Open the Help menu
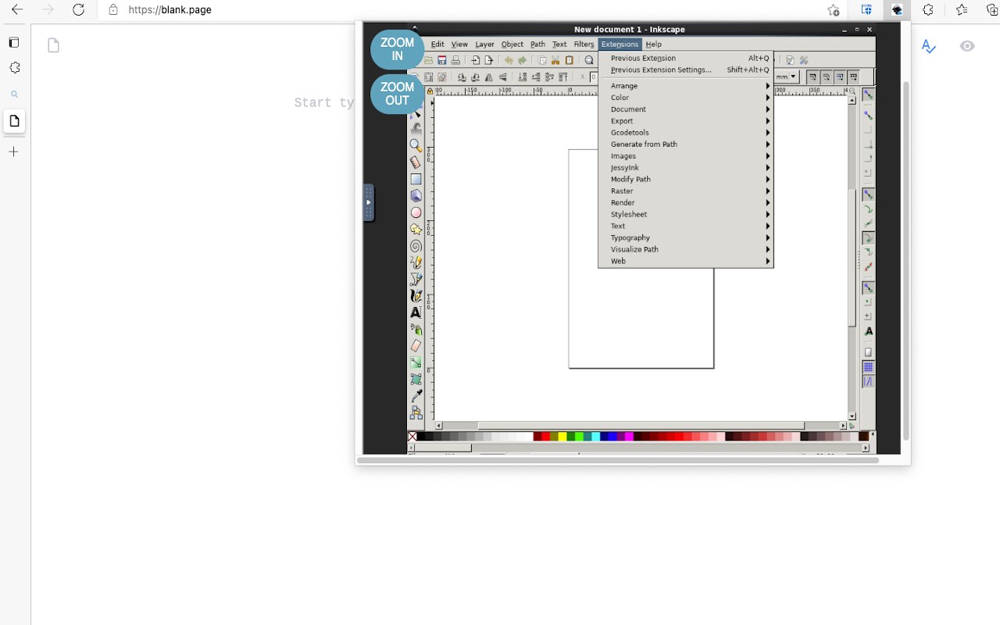The width and height of the screenshot is (1000, 625). tap(654, 45)
